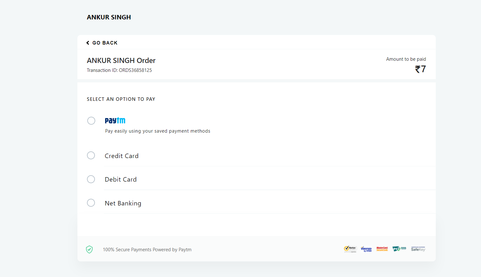Screen dimensions: 481x277
Task: Click the American Express SafeKey badge
Action: 418,249
